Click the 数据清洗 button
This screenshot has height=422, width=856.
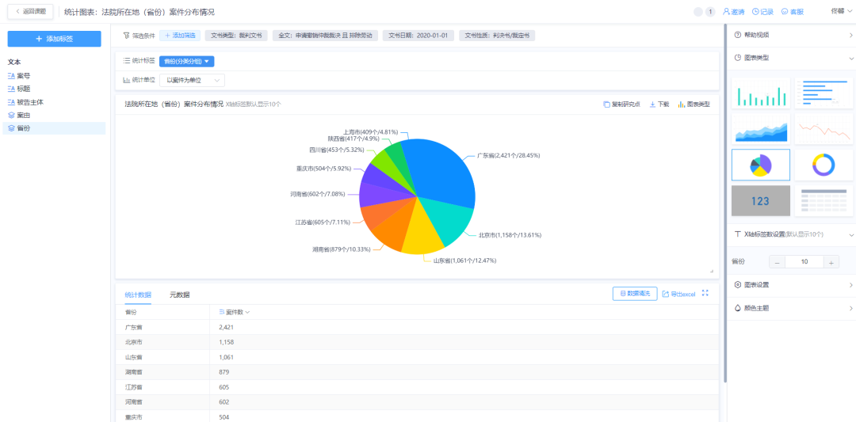634,293
